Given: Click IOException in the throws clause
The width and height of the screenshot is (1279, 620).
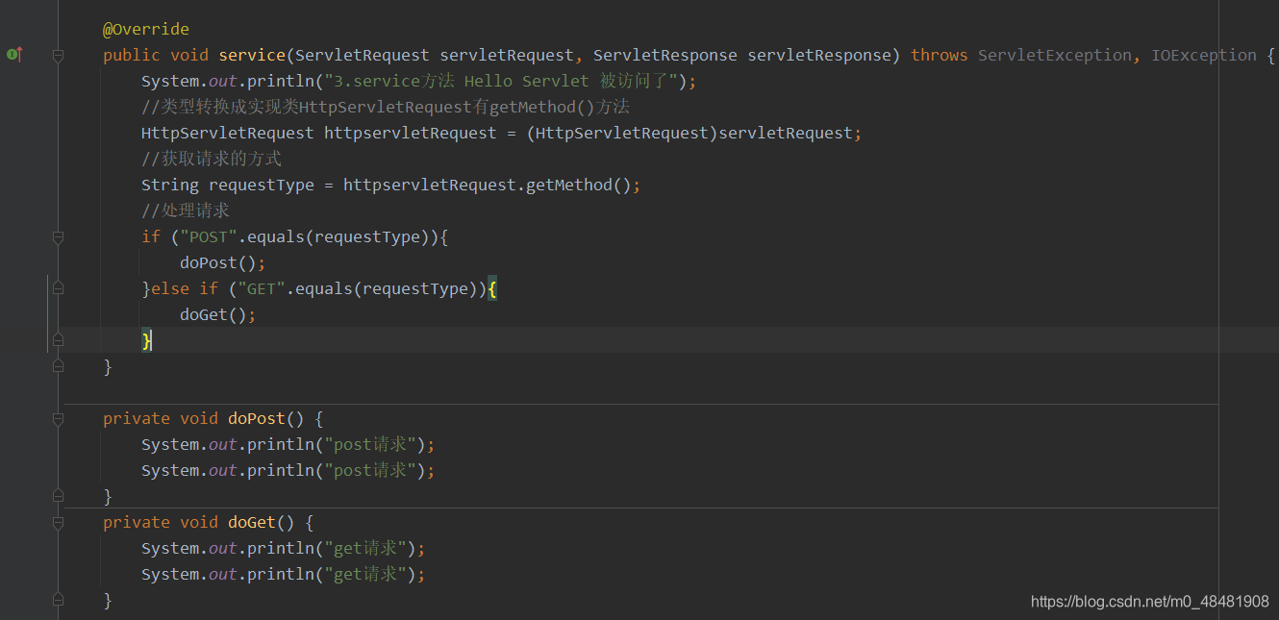Looking at the screenshot, I should click(1204, 55).
